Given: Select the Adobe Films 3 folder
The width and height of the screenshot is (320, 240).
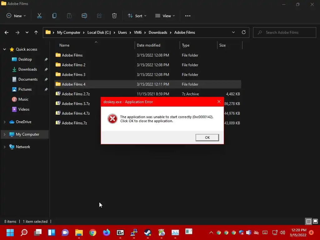Looking at the screenshot, I should (x=148, y=74).
